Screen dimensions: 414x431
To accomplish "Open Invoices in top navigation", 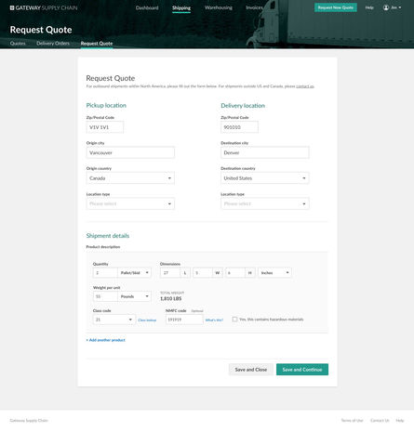I will coord(254,7).
